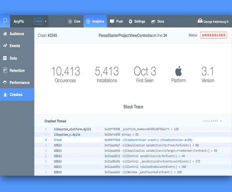Click the Parse logo icon

[x=5, y=21]
